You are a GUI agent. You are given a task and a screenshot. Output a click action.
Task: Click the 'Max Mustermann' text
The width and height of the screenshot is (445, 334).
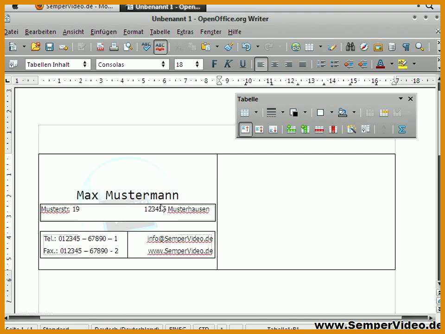click(128, 195)
